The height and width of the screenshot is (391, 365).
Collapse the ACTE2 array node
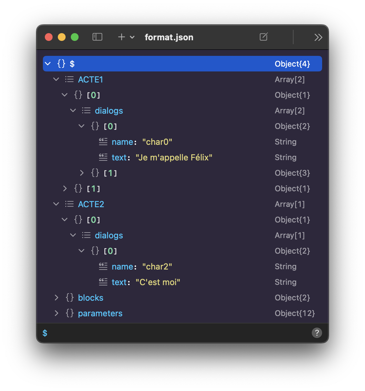click(x=56, y=204)
